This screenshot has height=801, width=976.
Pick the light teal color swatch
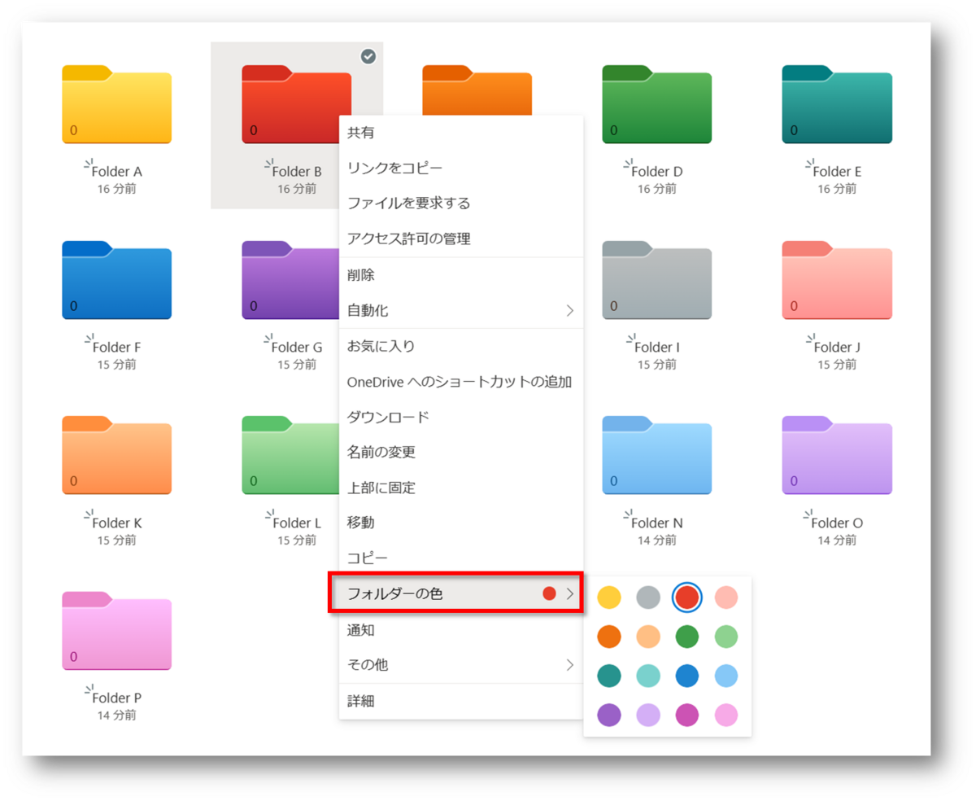pyautogui.click(x=648, y=676)
